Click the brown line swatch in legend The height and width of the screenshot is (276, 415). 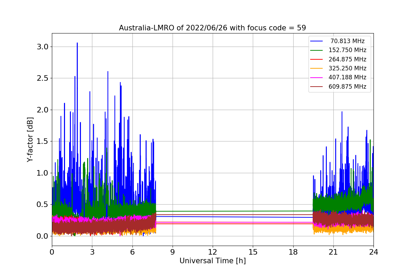[x=317, y=87]
